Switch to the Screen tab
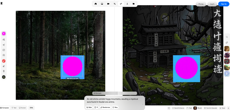 pos(22,108)
